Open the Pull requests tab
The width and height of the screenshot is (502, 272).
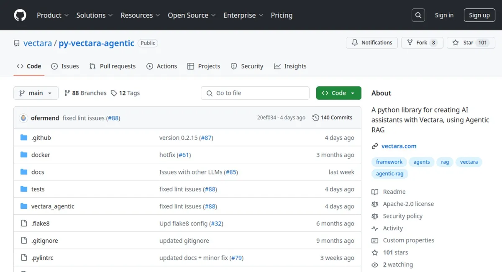pos(113,66)
